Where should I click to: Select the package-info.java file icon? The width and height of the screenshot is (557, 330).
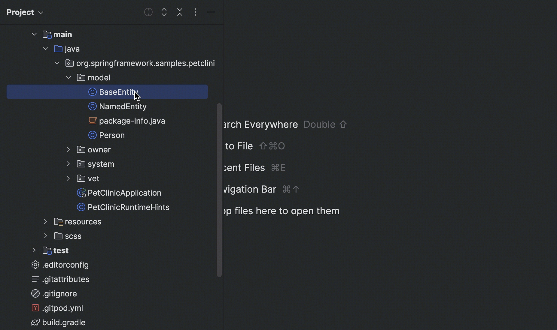[x=93, y=121]
